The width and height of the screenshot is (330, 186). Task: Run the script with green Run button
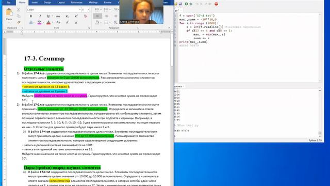tap(186, 4)
